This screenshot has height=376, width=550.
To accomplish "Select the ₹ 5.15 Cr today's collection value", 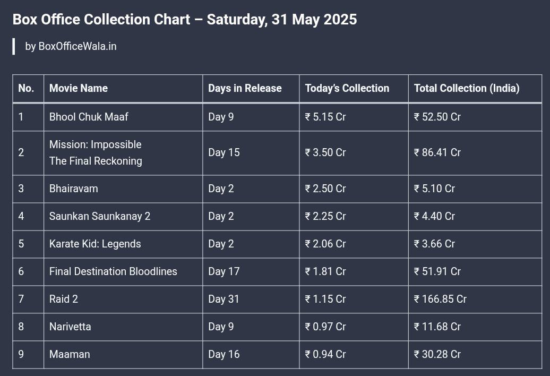I will (325, 117).
